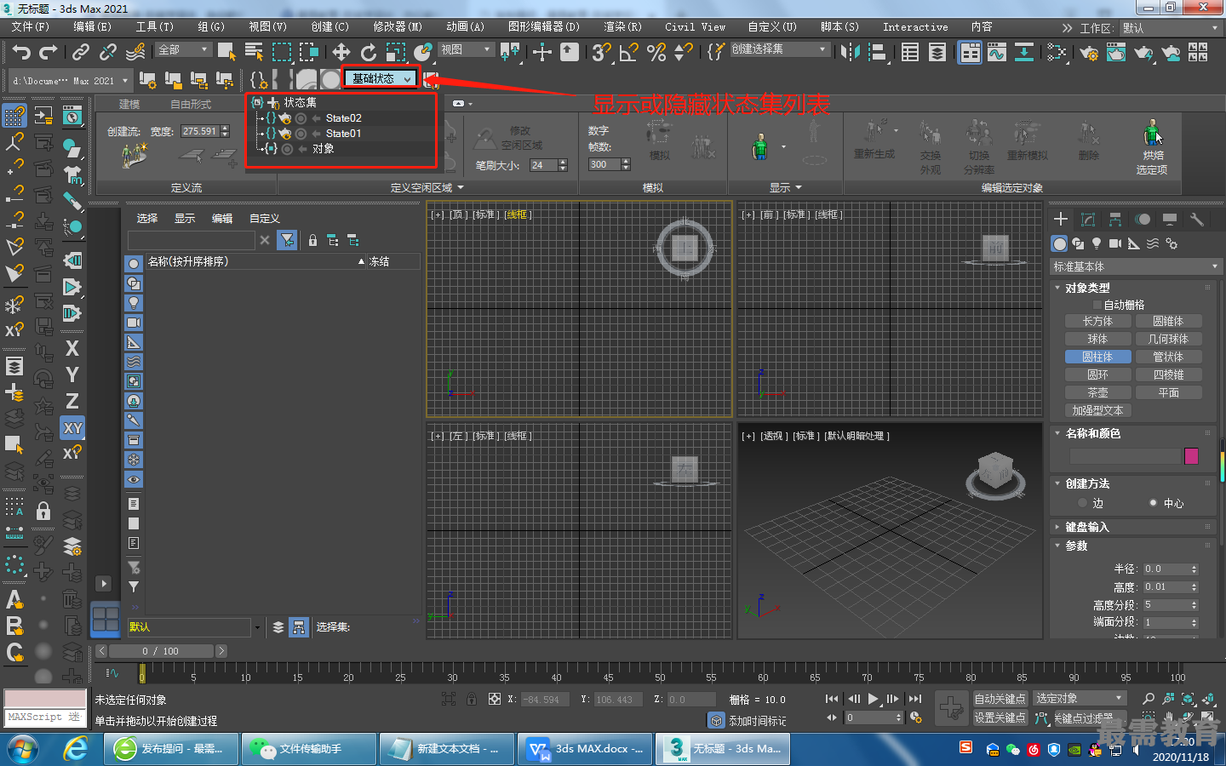Switch to the 建模 ribbon tab
This screenshot has width=1226, height=766.
tap(129, 105)
